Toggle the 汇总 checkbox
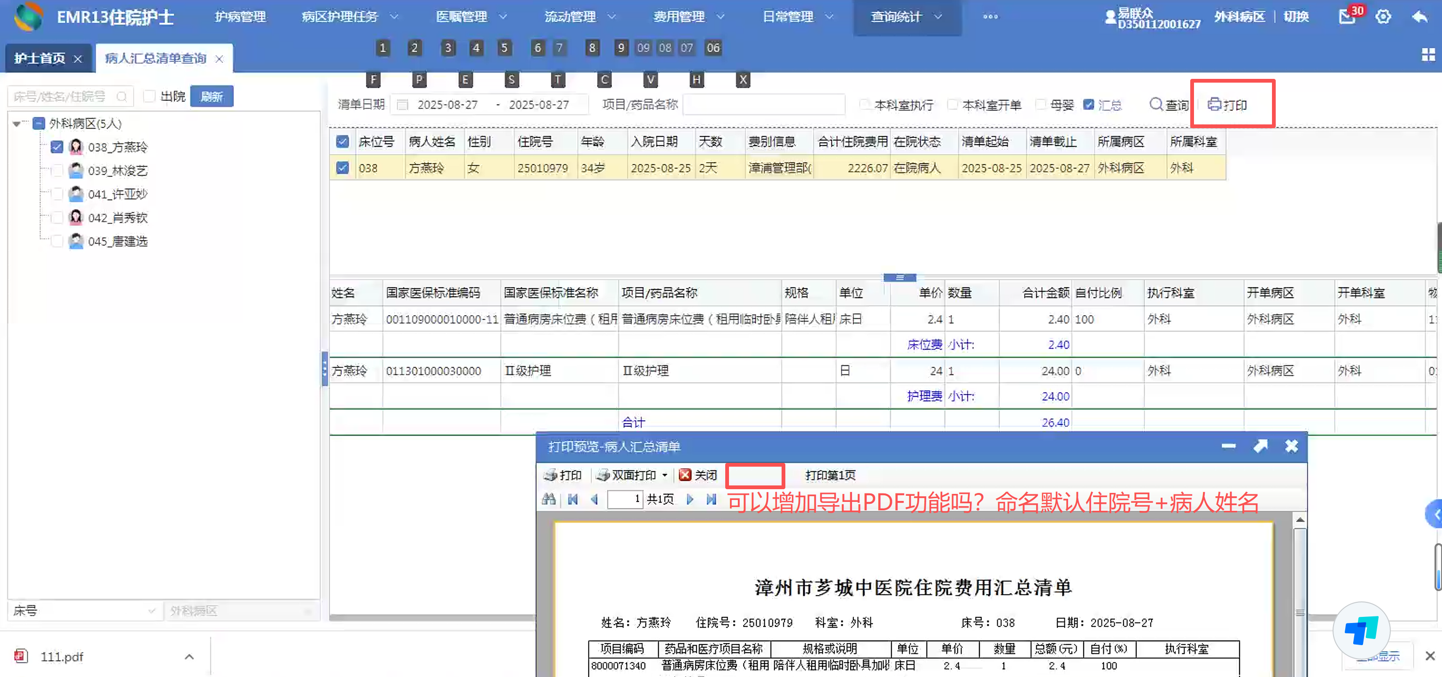The height and width of the screenshot is (677, 1442). [x=1088, y=105]
